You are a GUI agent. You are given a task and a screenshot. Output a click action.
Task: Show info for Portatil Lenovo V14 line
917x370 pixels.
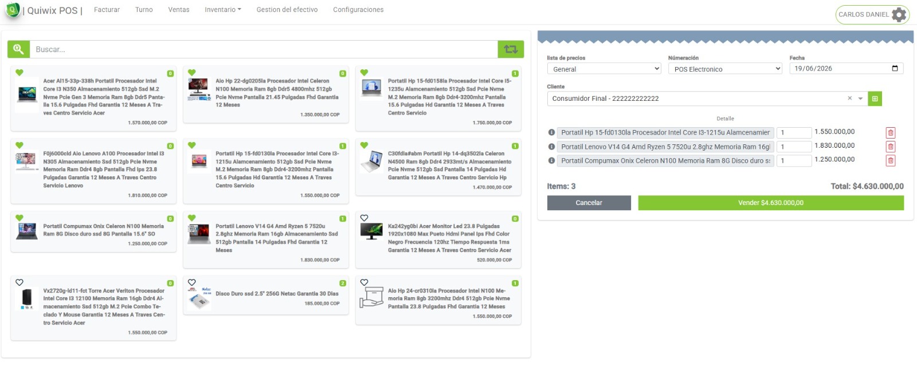(x=551, y=147)
